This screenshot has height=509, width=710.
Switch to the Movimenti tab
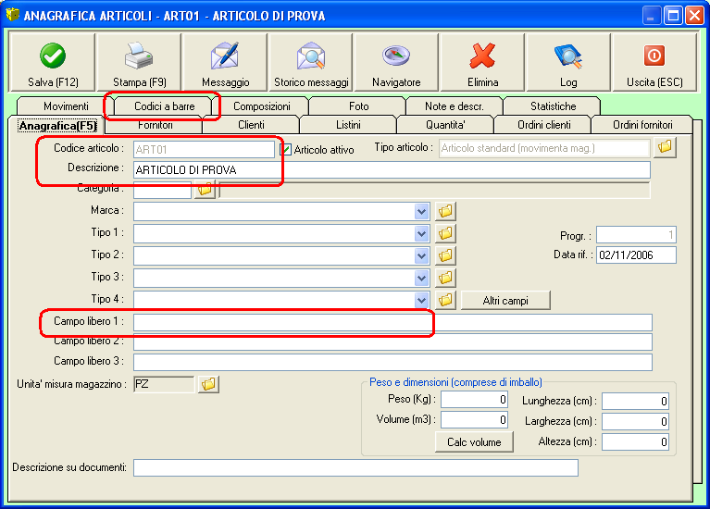(x=66, y=106)
